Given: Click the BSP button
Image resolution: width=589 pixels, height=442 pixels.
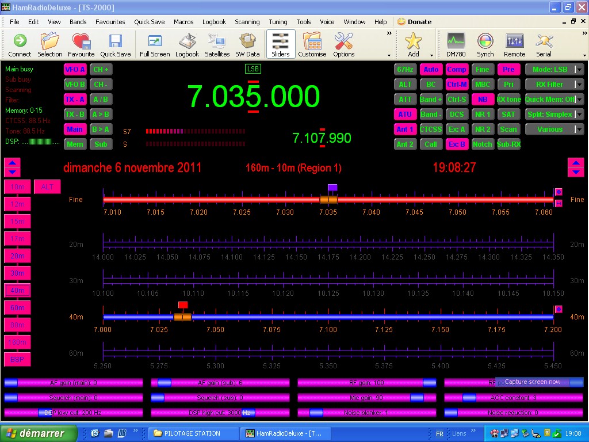Looking at the screenshot, I should click(x=17, y=360).
